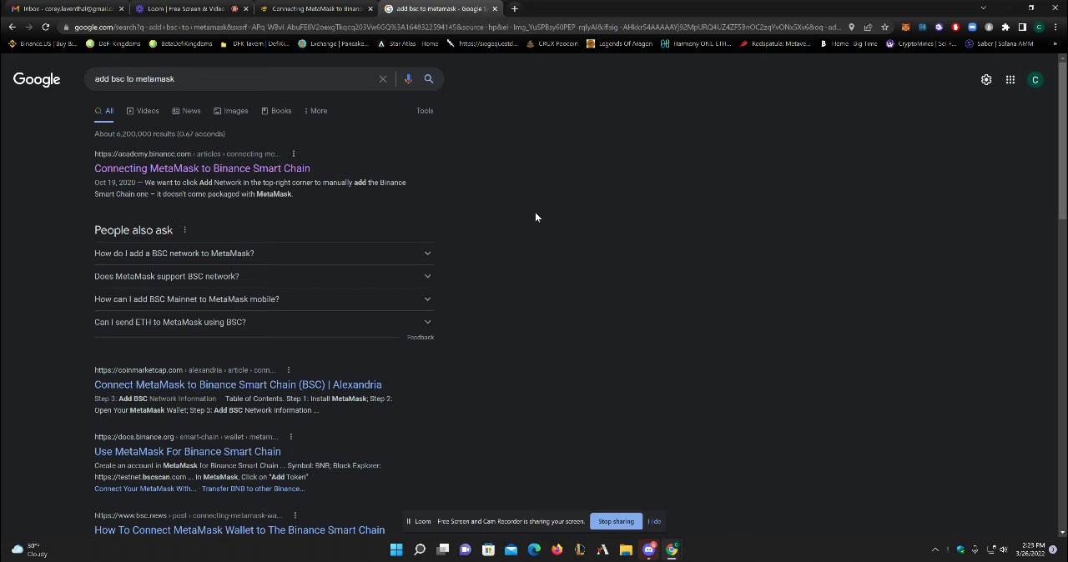Open weather widget showing Cloudy
Image resolution: width=1068 pixels, height=562 pixels.
(x=30, y=549)
